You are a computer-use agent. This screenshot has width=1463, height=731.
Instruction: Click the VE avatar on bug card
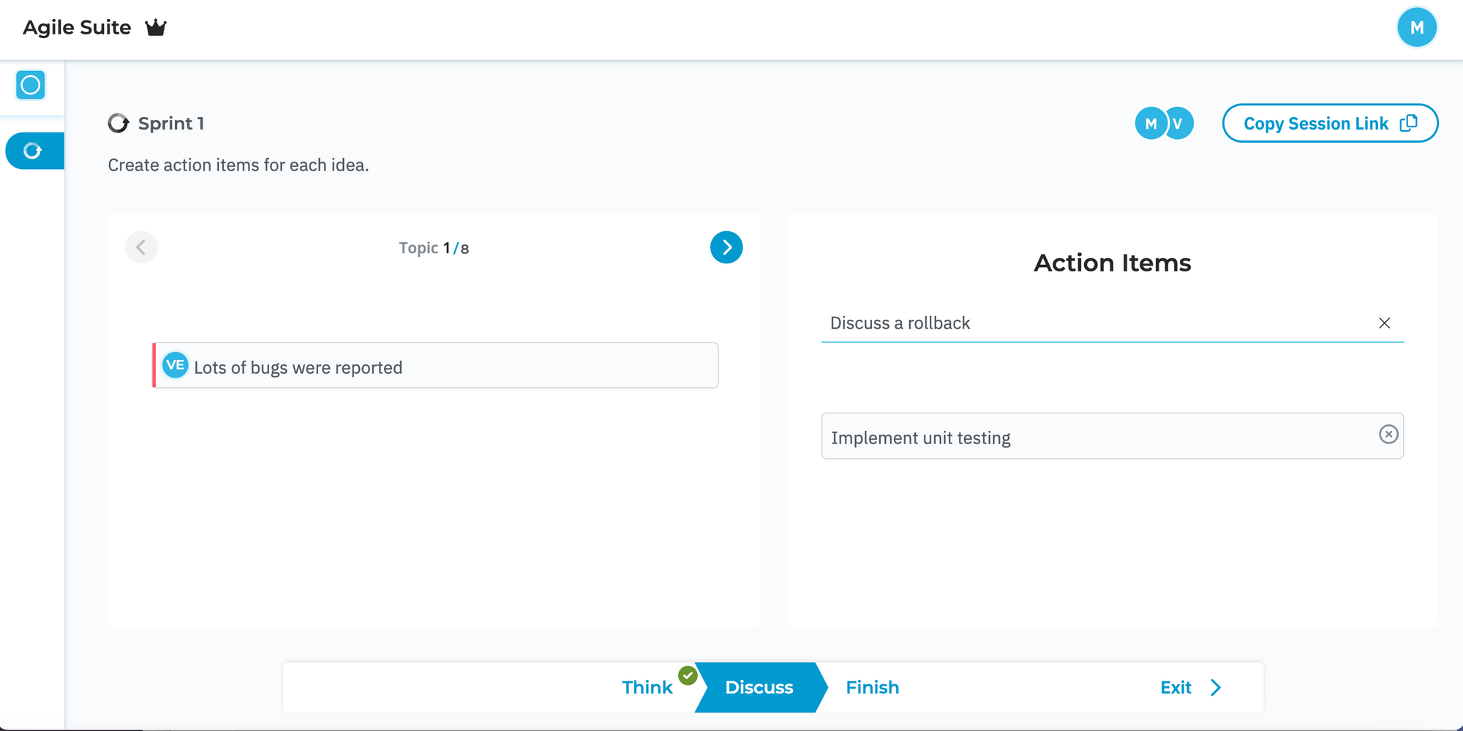176,365
